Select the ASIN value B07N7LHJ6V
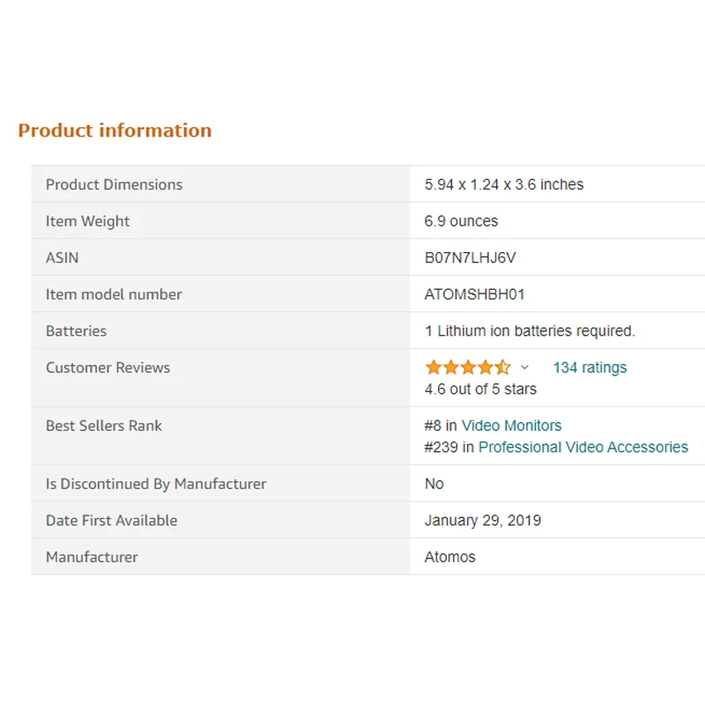This screenshot has width=705, height=705. [x=470, y=257]
